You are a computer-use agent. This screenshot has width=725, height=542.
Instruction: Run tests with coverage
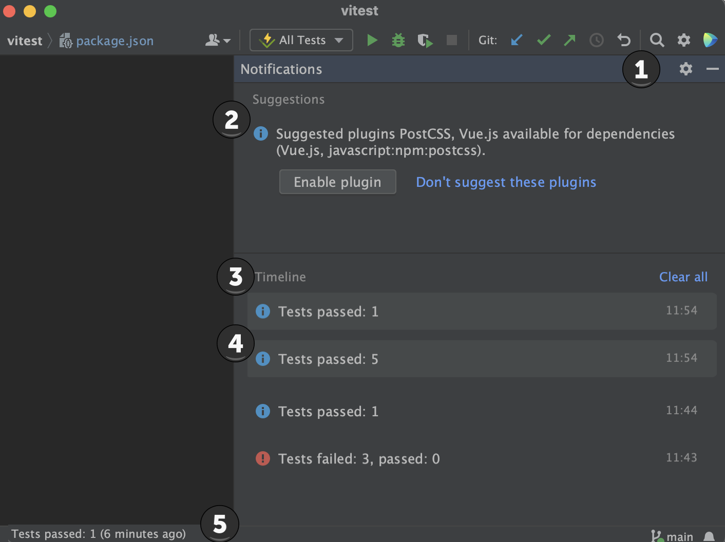[425, 40]
